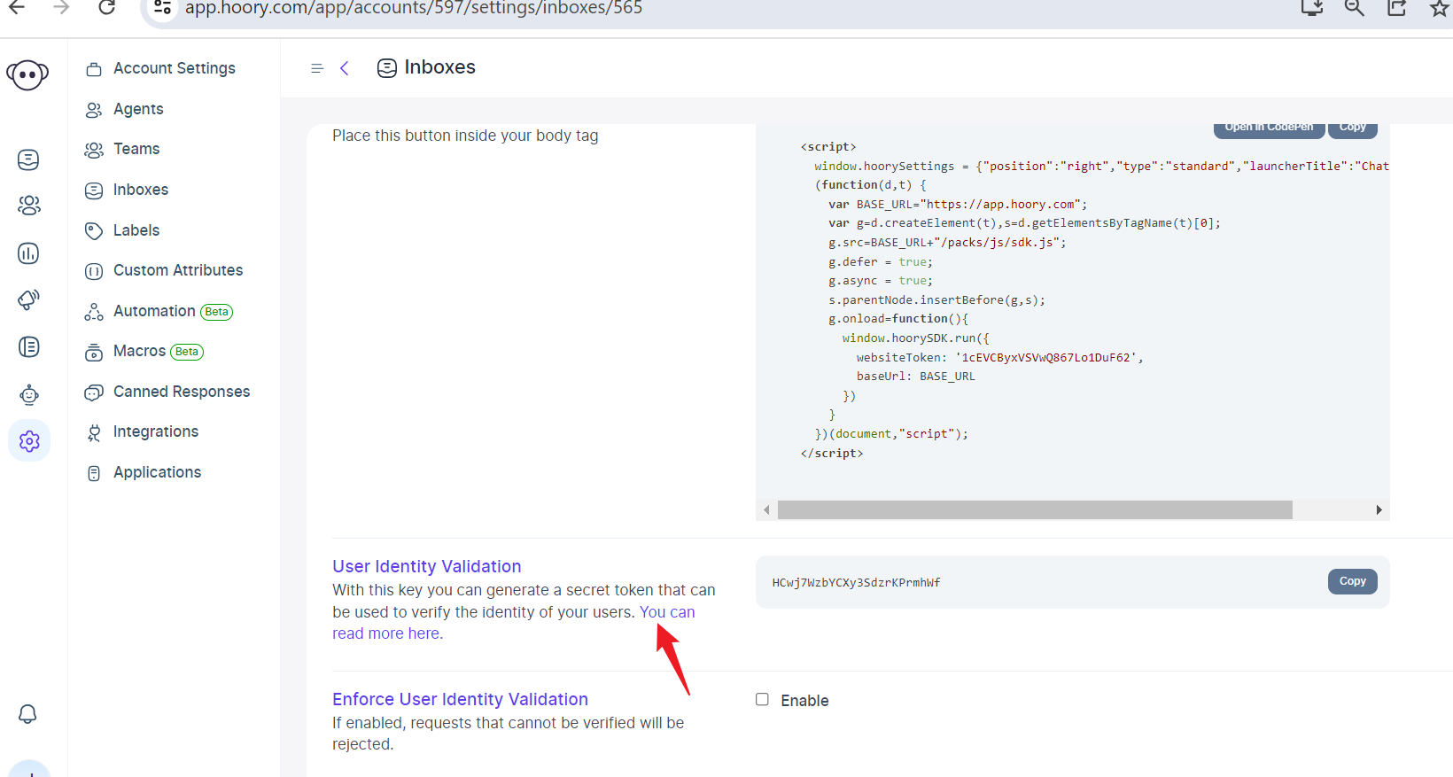Image resolution: width=1453 pixels, height=777 pixels.
Task: Open Custom Attributes in the settings menu
Action: [x=164, y=270]
